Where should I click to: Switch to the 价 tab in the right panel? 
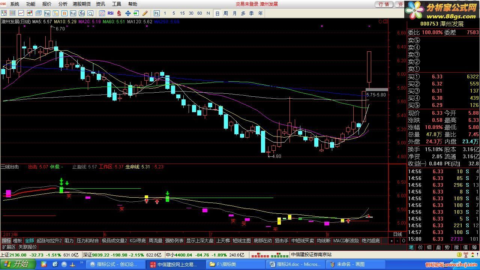tap(420, 247)
